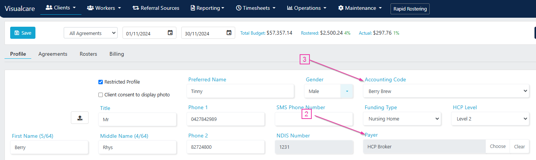Open the All Agreements dropdown

[x=91, y=33]
